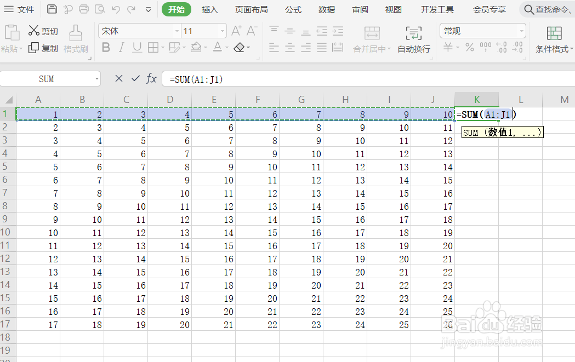Switch to the Data (数据) tab
Viewport: 575px width, 362px height.
click(327, 9)
